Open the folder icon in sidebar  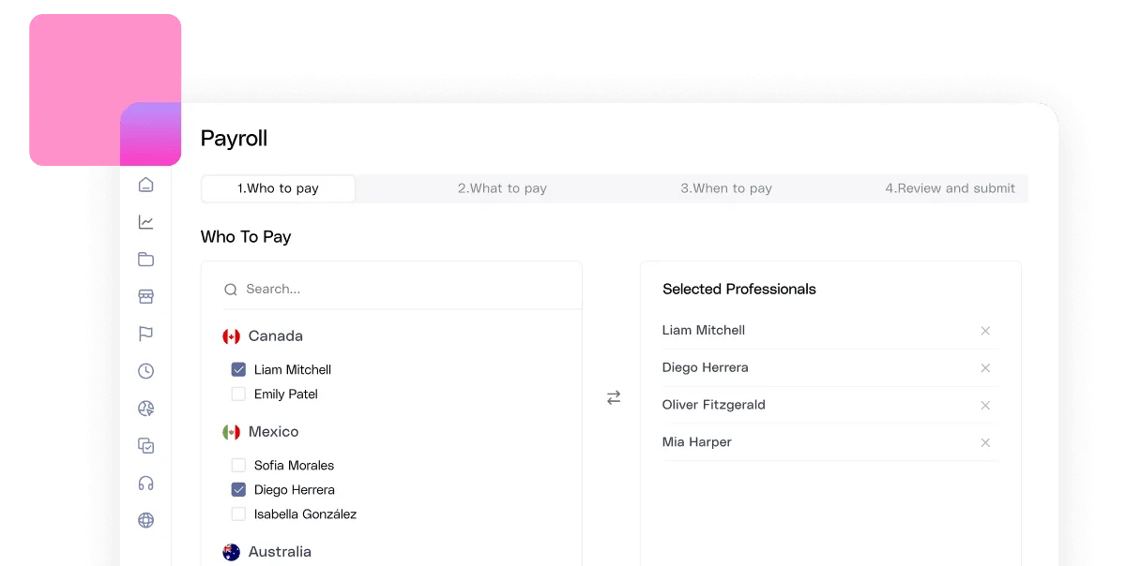[145, 260]
